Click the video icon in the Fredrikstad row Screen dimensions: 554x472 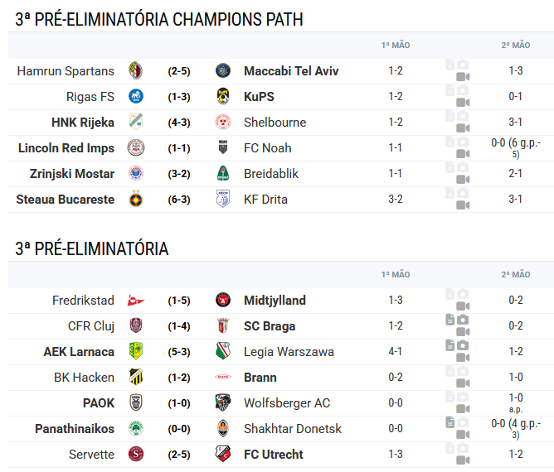[463, 306]
